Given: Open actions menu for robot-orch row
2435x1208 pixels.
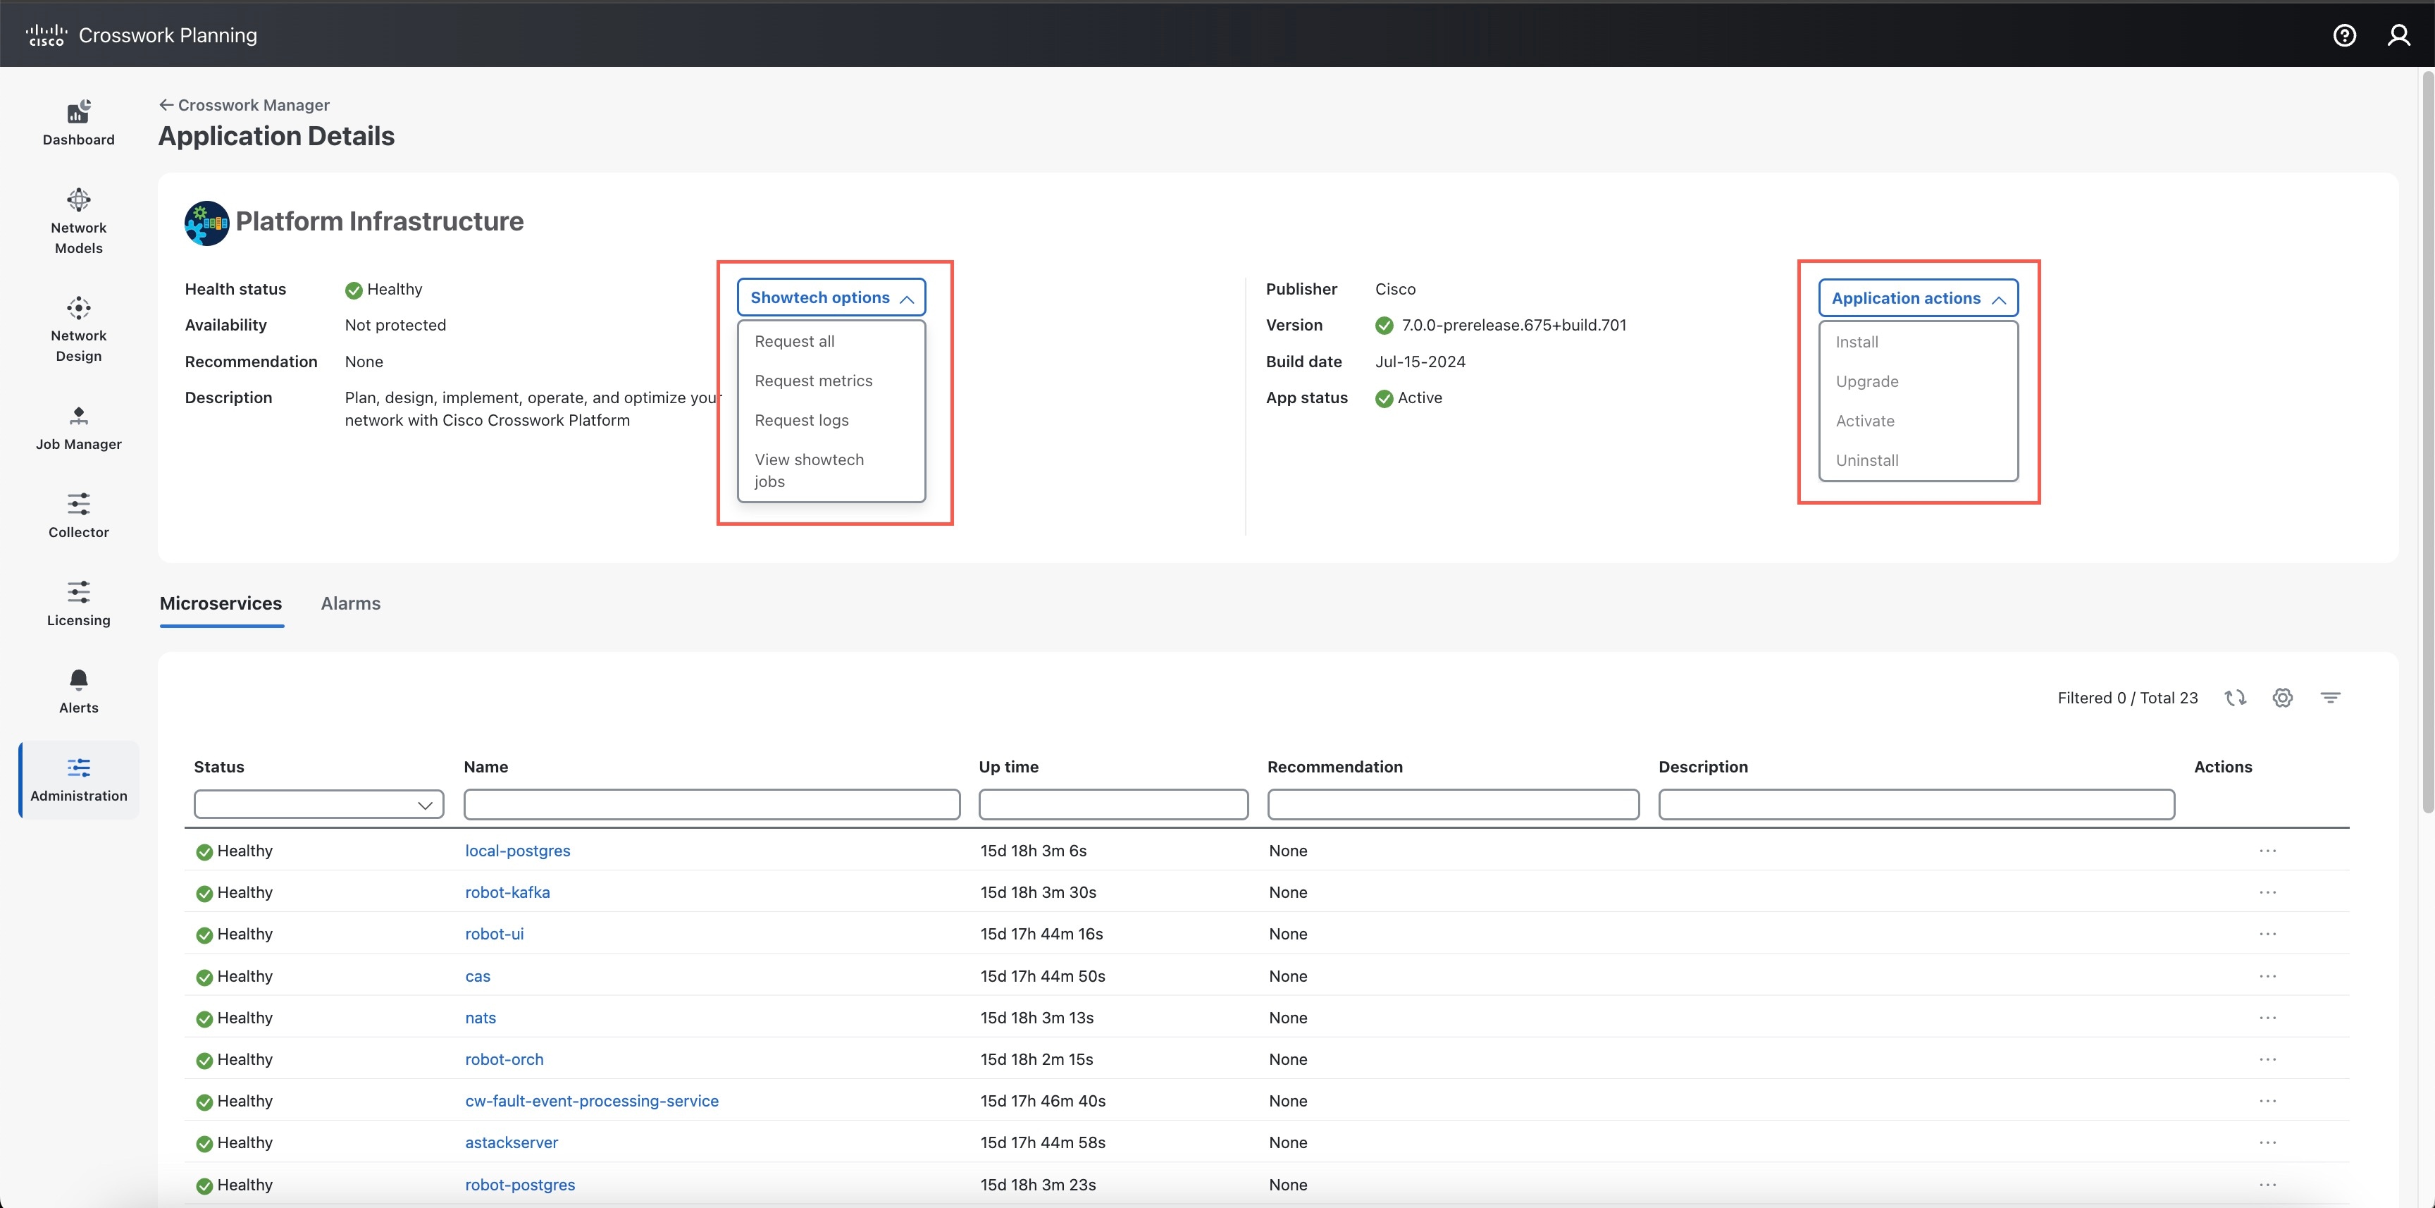Looking at the screenshot, I should point(2268,1059).
